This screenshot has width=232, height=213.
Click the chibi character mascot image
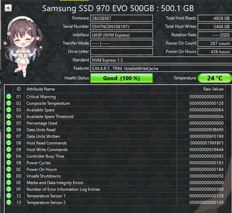coord(24,48)
